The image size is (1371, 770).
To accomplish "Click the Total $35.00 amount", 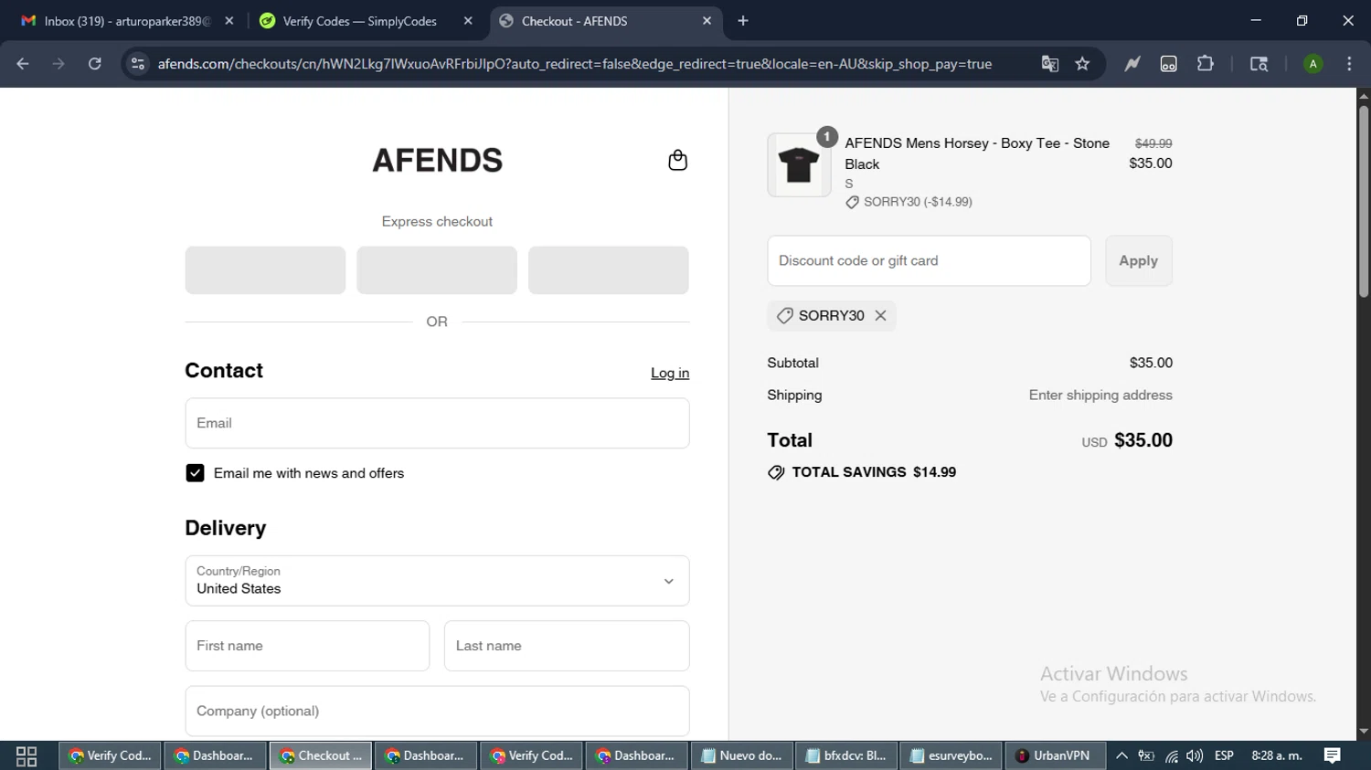I will [x=1143, y=440].
